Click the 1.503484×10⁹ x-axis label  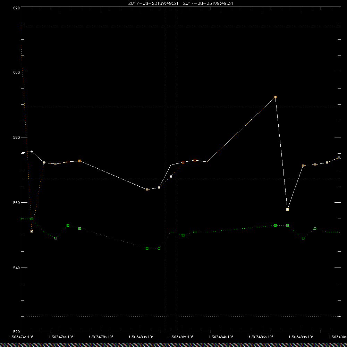tap(221, 337)
